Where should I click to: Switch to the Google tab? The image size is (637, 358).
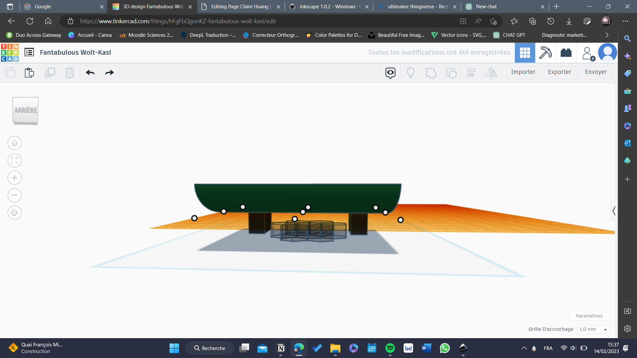(x=63, y=7)
